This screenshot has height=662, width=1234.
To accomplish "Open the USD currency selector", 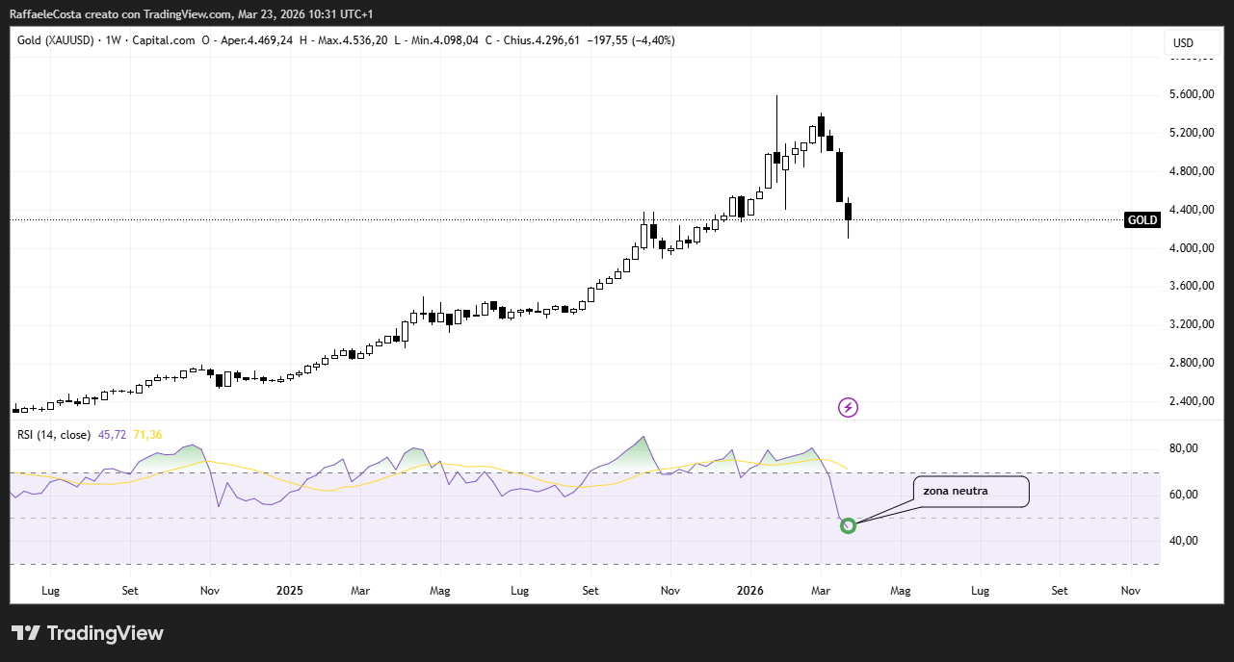I will tap(1182, 43).
